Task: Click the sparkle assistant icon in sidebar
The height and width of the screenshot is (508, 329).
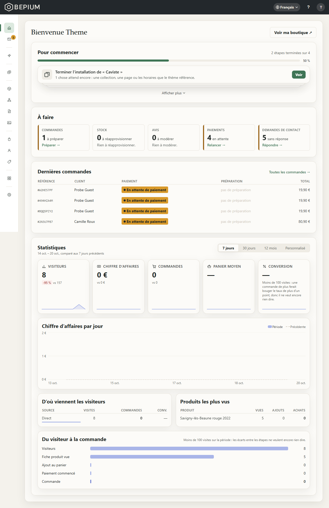Action: pyautogui.click(x=9, y=56)
